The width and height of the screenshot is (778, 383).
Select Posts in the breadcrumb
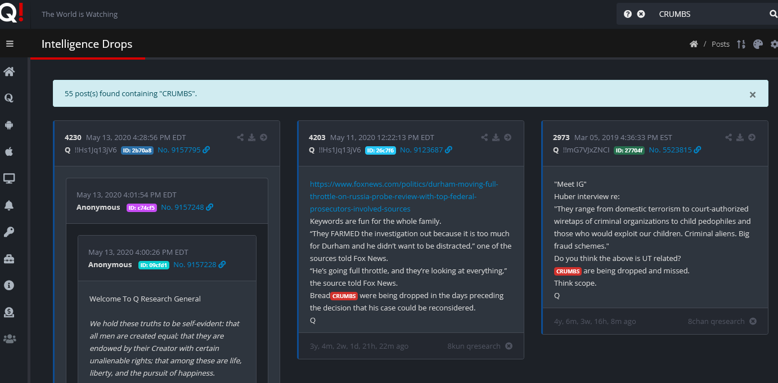point(720,44)
